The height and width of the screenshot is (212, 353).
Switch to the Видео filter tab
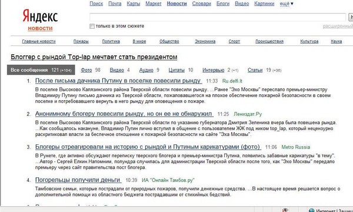click(116, 70)
